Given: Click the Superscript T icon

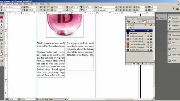Looking at the screenshot, I should (x=44, y=7).
